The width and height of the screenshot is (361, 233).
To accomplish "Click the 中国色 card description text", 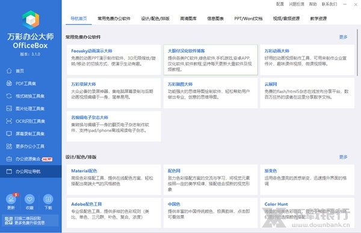I will coord(209,214).
